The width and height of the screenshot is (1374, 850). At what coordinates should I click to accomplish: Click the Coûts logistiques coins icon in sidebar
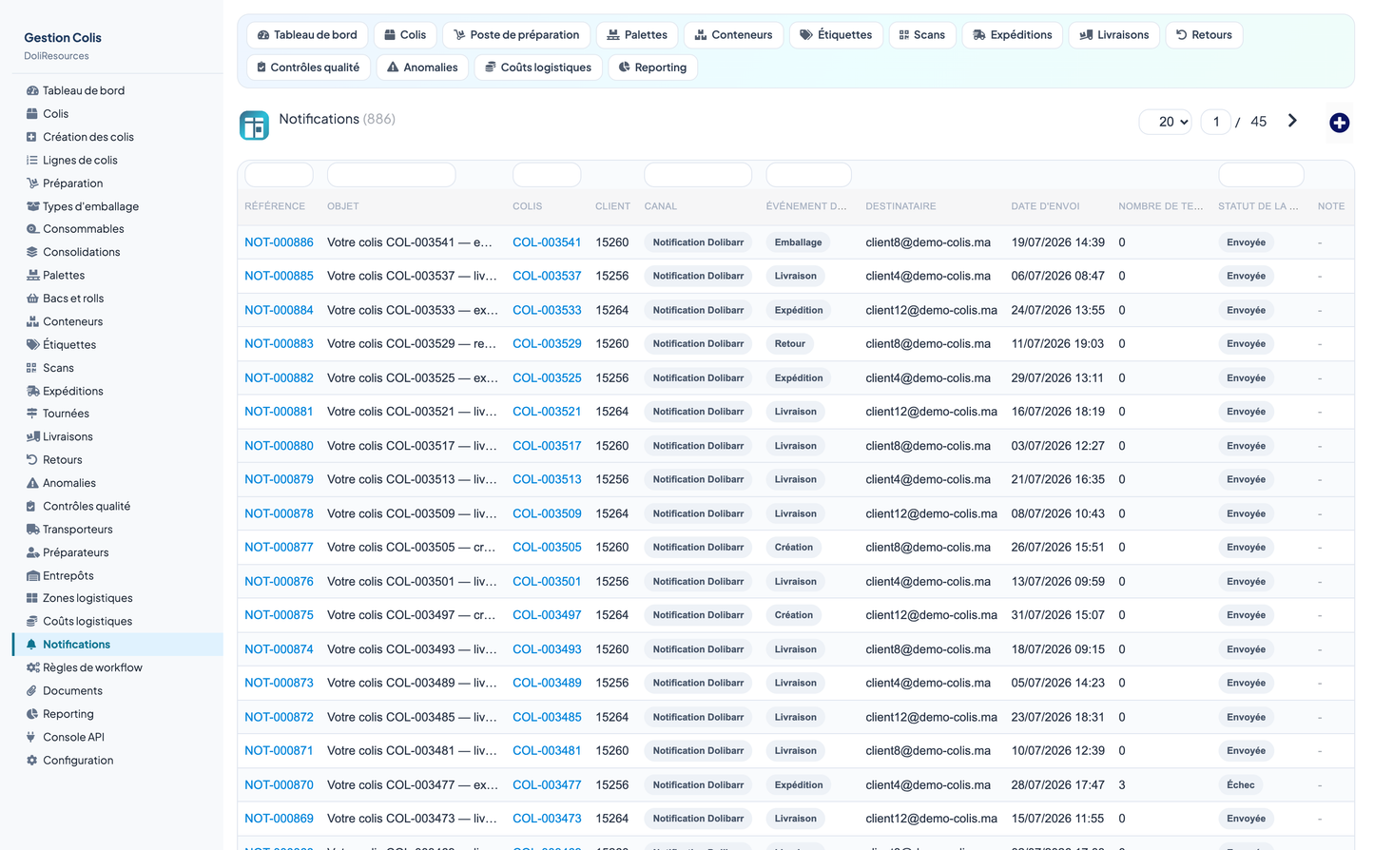[x=32, y=621]
